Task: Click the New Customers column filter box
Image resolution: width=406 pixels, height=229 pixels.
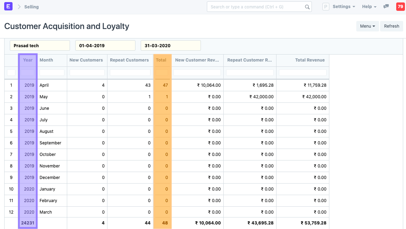Action: click(87, 73)
